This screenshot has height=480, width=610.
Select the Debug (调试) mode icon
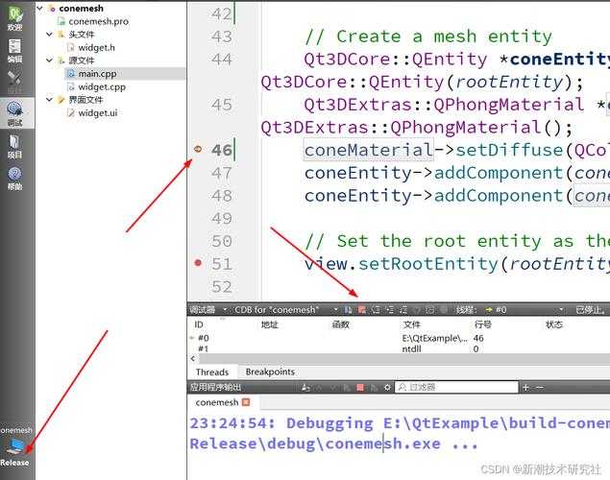[x=14, y=112]
